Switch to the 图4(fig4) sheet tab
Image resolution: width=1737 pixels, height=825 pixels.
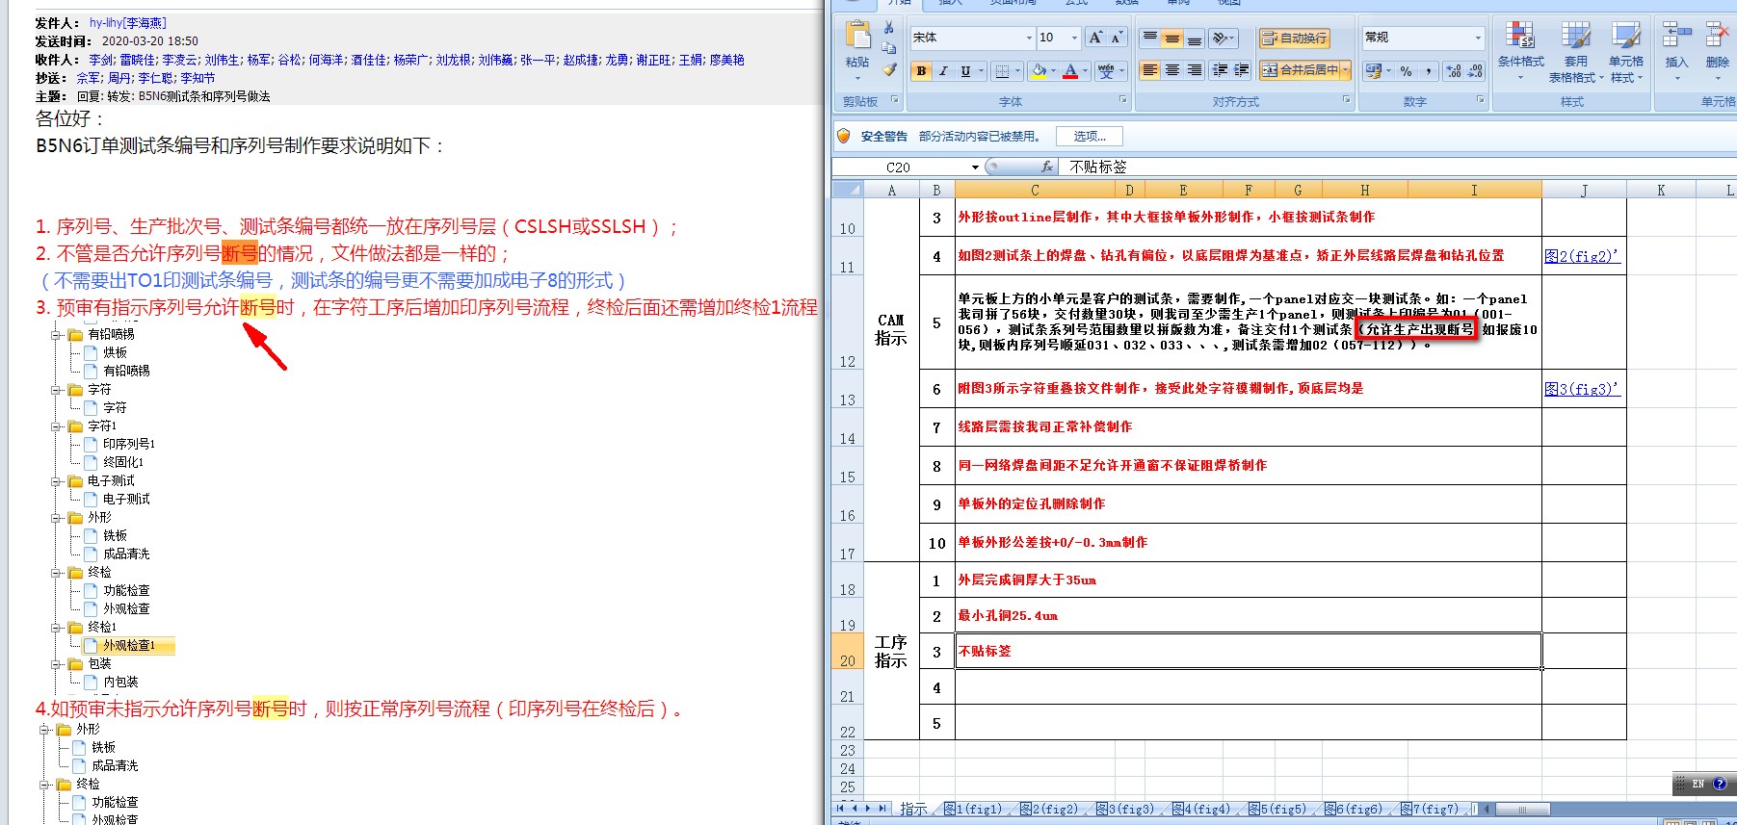[1201, 809]
